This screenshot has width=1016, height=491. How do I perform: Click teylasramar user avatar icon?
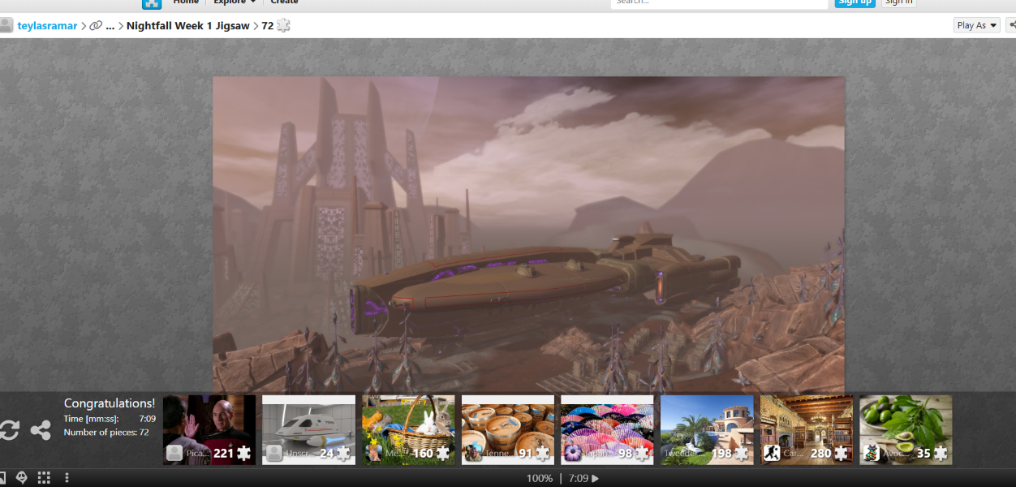(x=6, y=25)
